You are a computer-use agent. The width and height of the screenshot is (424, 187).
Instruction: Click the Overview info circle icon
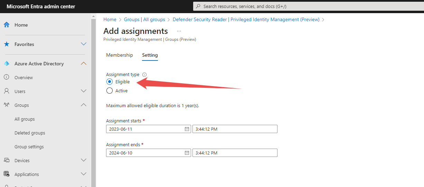point(6,77)
